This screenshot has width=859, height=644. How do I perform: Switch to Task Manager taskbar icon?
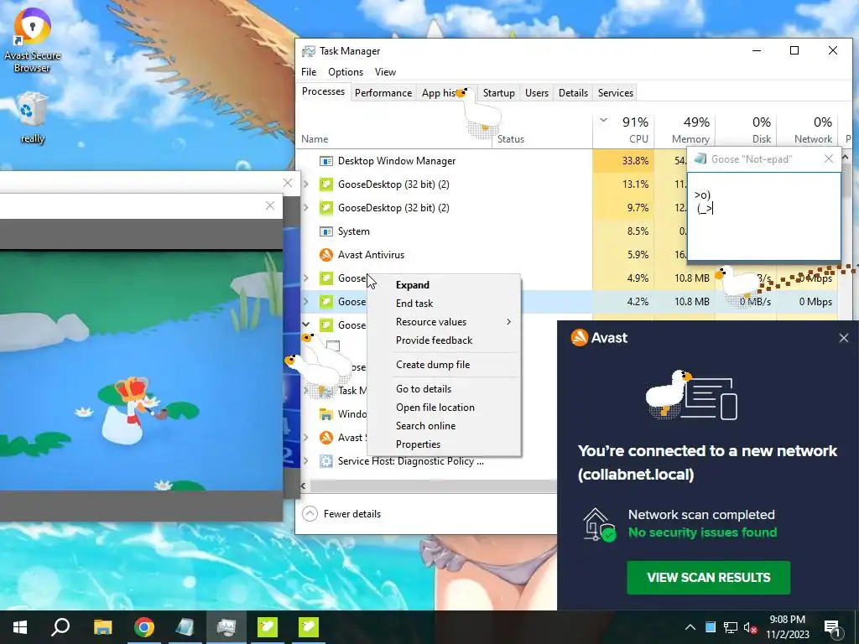tap(226, 627)
